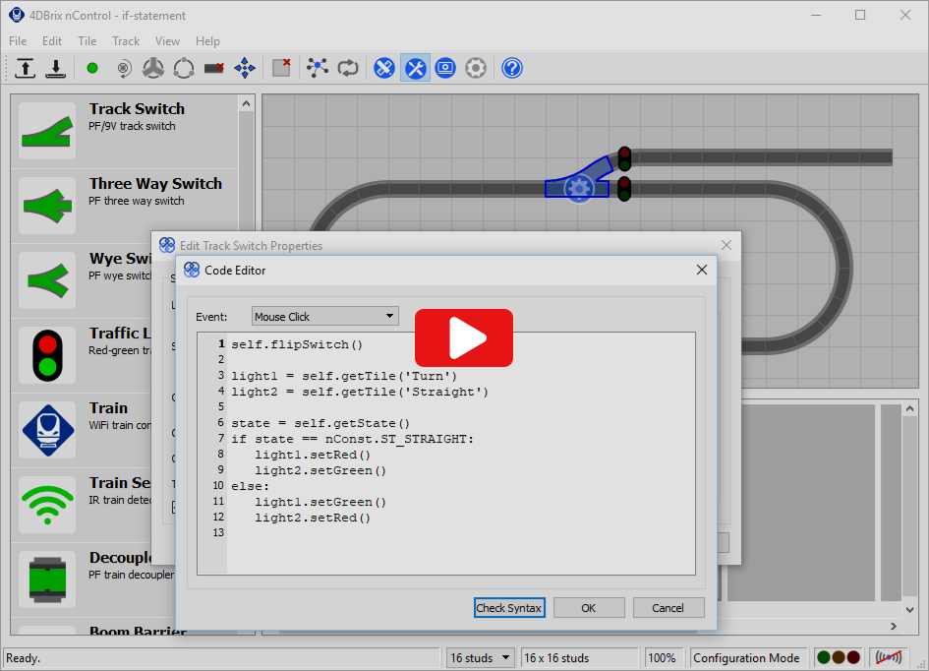Click the Check Syntax button
Screen dimensions: 929x671
click(x=509, y=608)
